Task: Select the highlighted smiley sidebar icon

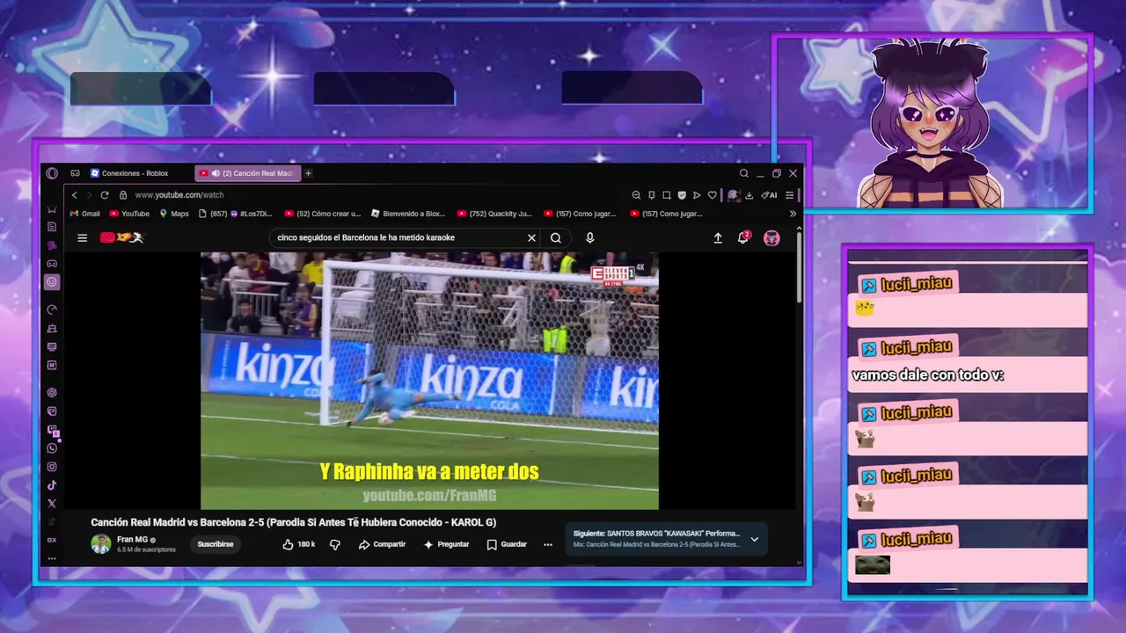Action: pos(52,282)
